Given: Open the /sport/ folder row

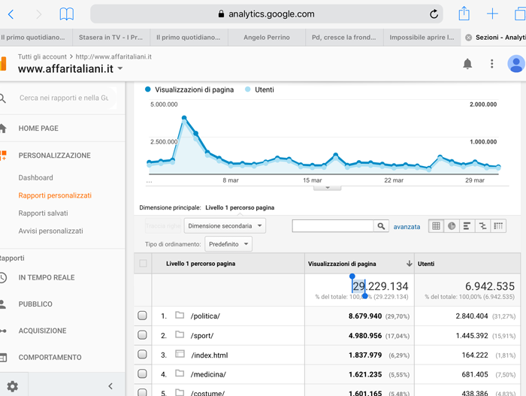Looking at the screenshot, I should [x=202, y=336].
